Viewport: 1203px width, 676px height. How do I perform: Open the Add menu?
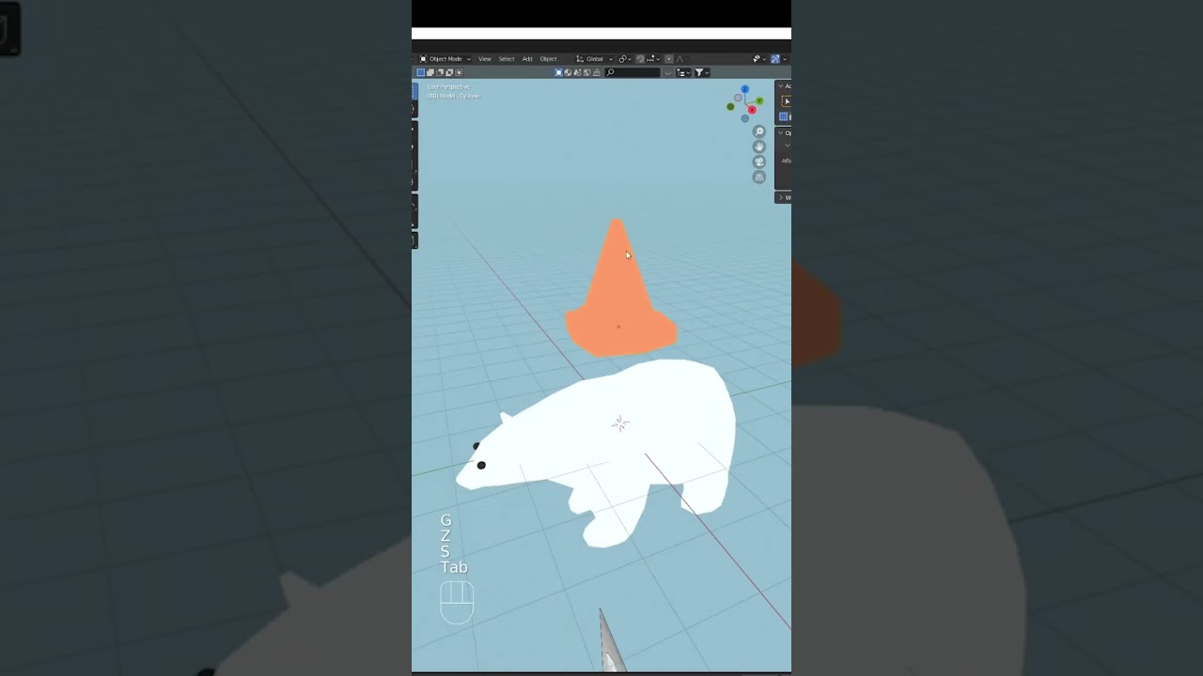coord(527,59)
